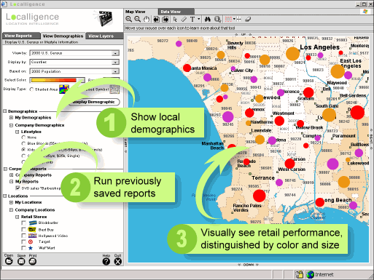Choose the text label T tool
Image resolution: width=374 pixels, height=280 pixels.
click(x=192, y=19)
